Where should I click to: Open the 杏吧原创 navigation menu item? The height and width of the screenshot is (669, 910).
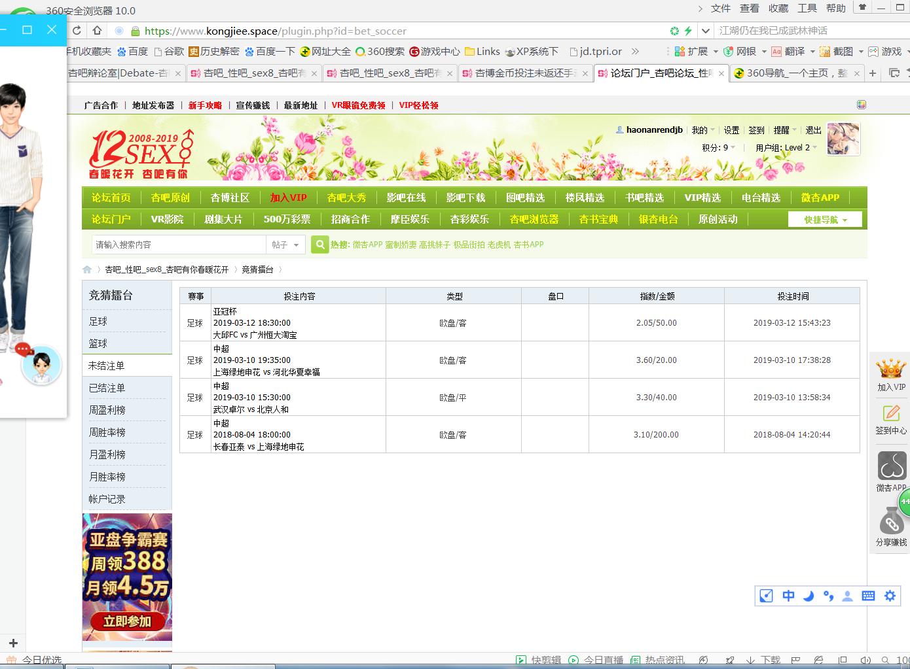pos(170,197)
